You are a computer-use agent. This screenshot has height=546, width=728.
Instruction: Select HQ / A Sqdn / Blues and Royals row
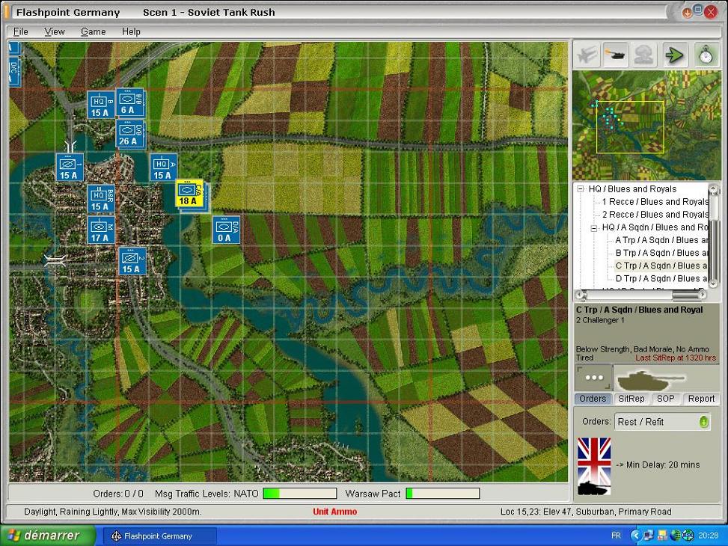point(655,227)
